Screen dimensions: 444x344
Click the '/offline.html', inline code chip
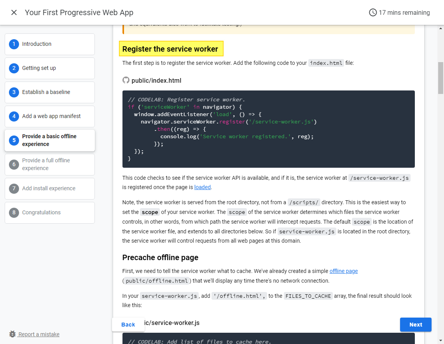pos(239,296)
